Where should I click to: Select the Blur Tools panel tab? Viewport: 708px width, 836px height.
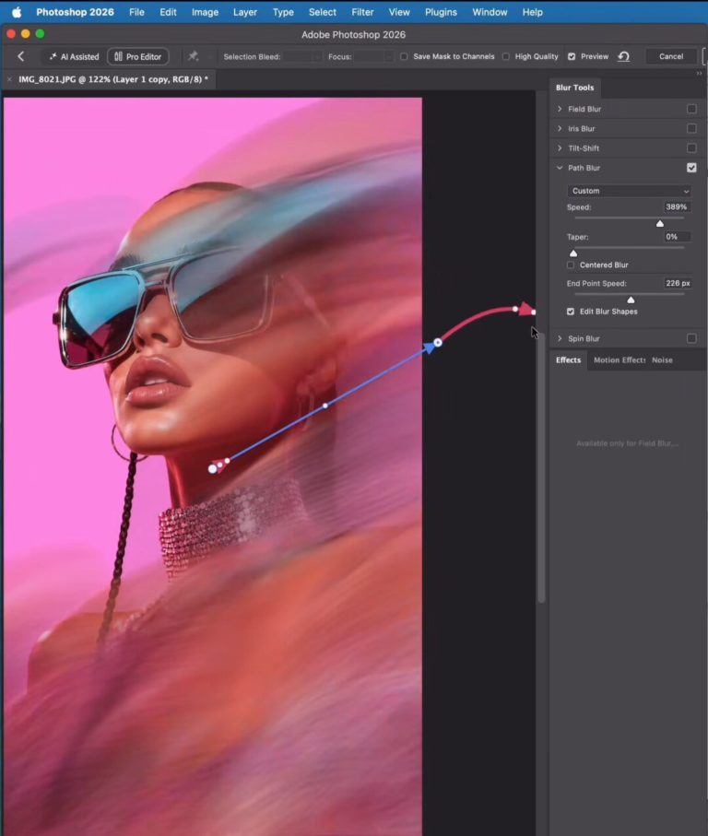(x=574, y=88)
